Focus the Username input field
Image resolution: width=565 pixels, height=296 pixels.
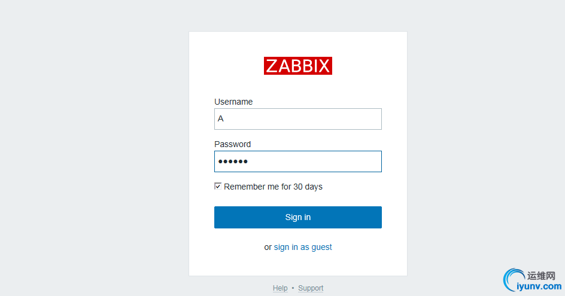tap(297, 119)
